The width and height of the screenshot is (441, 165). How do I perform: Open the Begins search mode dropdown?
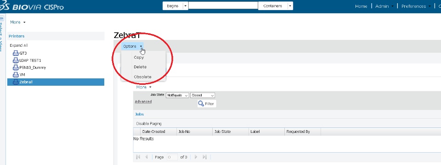[185, 6]
